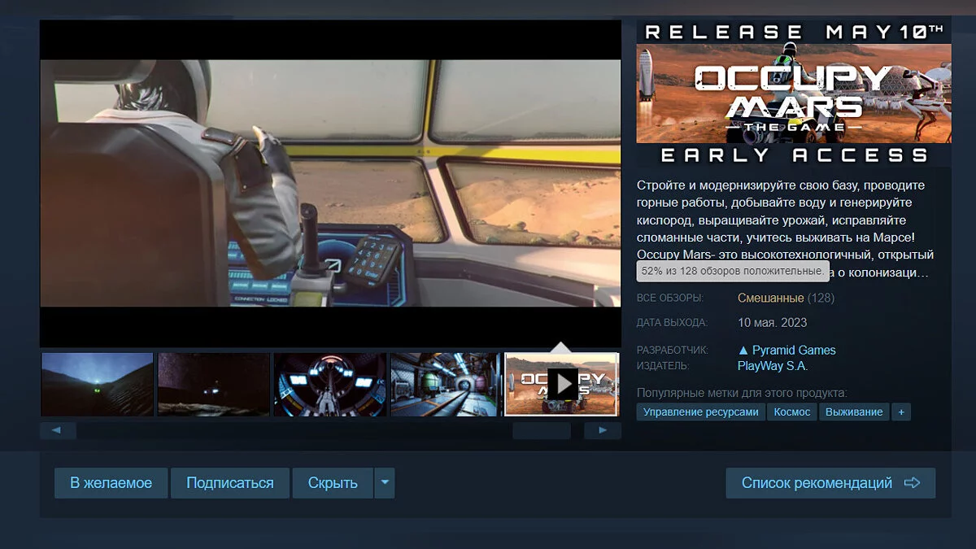Click the 'ВСЕ ОБЗОРЫ:' label
The height and width of the screenshot is (549, 976).
(670, 298)
